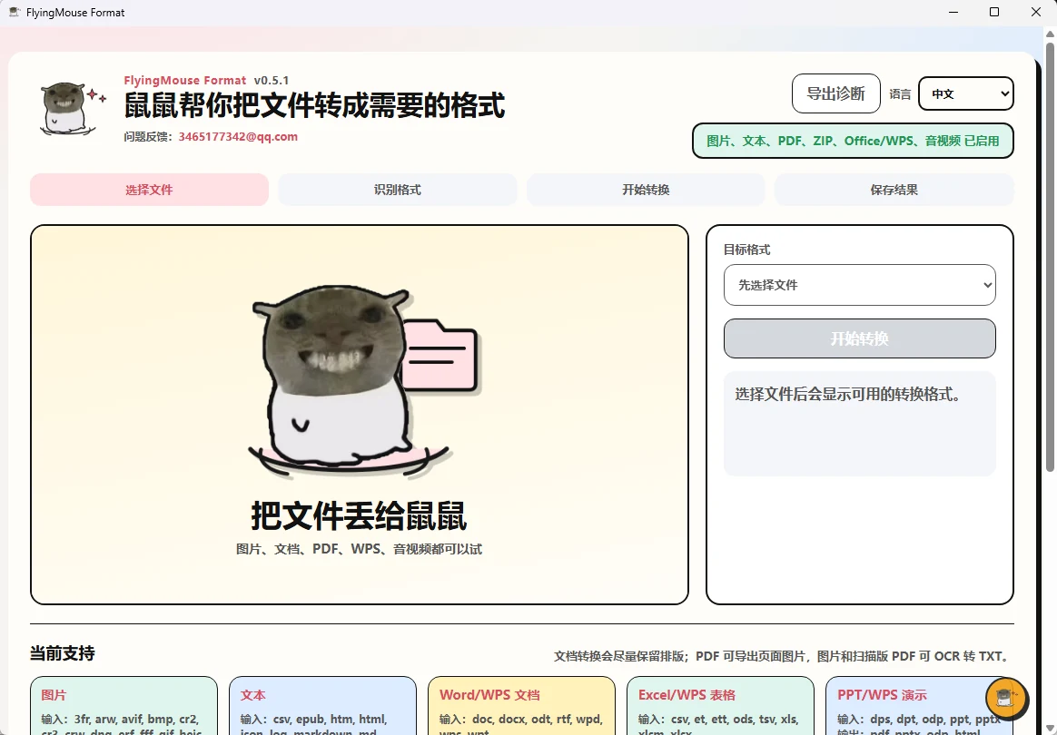Image resolution: width=1057 pixels, height=735 pixels.
Task: Click the 文本 support card
Action: point(323,705)
